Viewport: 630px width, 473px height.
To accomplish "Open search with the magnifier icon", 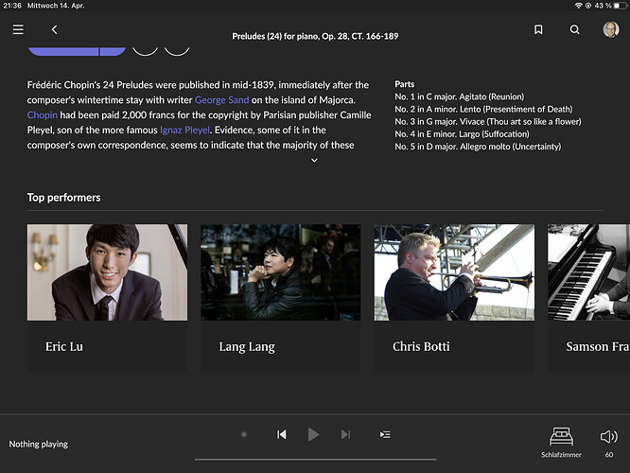I will (574, 29).
